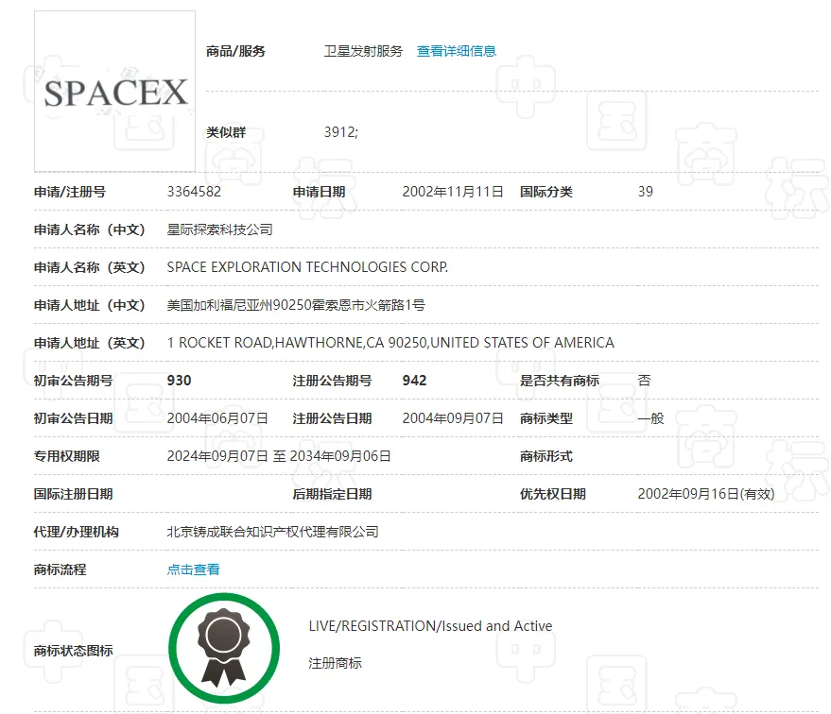Image resolution: width=831 pixels, height=714 pixels.
Task: Click the 商标流程 label
Action: (x=60, y=569)
